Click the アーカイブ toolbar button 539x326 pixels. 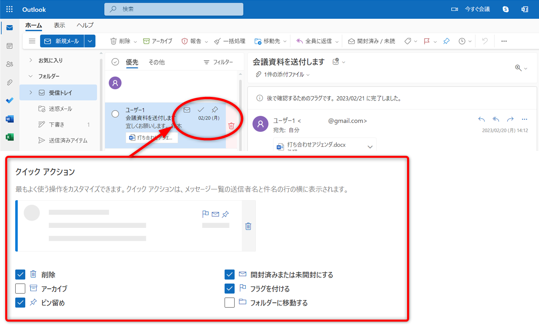pos(158,41)
